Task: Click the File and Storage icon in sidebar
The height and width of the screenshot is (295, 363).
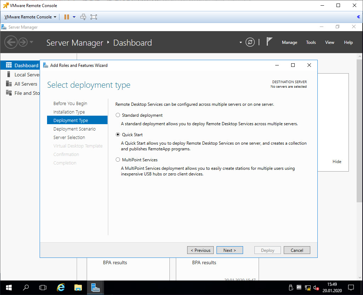Action: [x=9, y=93]
